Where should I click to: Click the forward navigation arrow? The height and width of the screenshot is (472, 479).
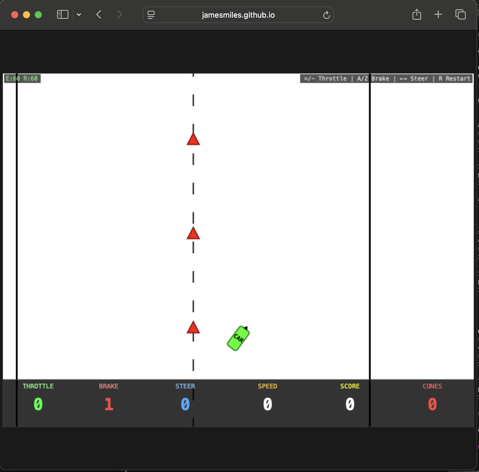click(119, 14)
